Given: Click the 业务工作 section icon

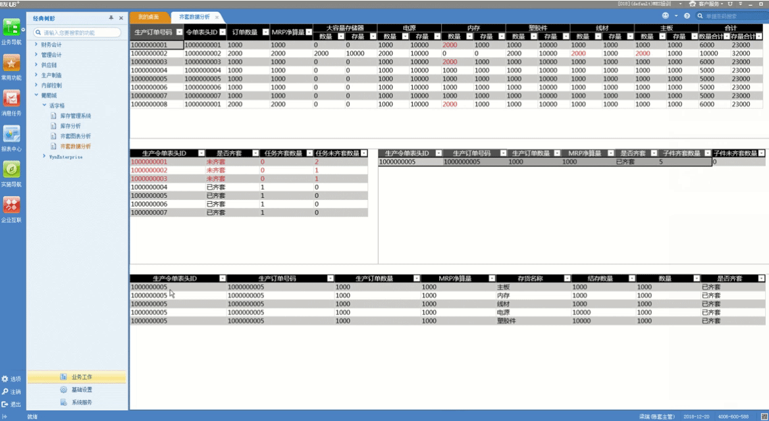Looking at the screenshot, I should click(x=63, y=377).
